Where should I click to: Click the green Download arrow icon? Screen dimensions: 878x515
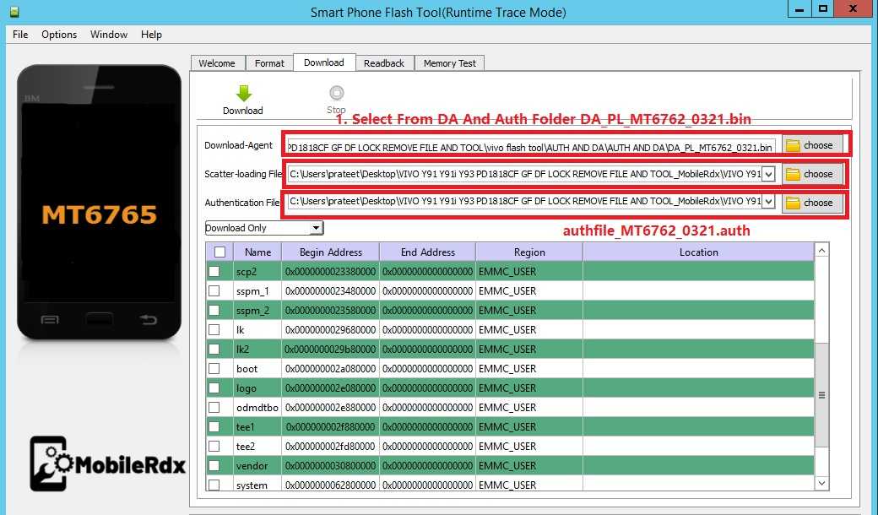pyautogui.click(x=244, y=93)
